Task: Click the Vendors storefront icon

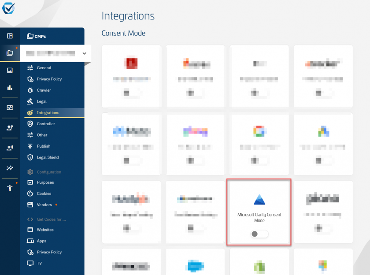Action: pyautogui.click(x=30, y=204)
